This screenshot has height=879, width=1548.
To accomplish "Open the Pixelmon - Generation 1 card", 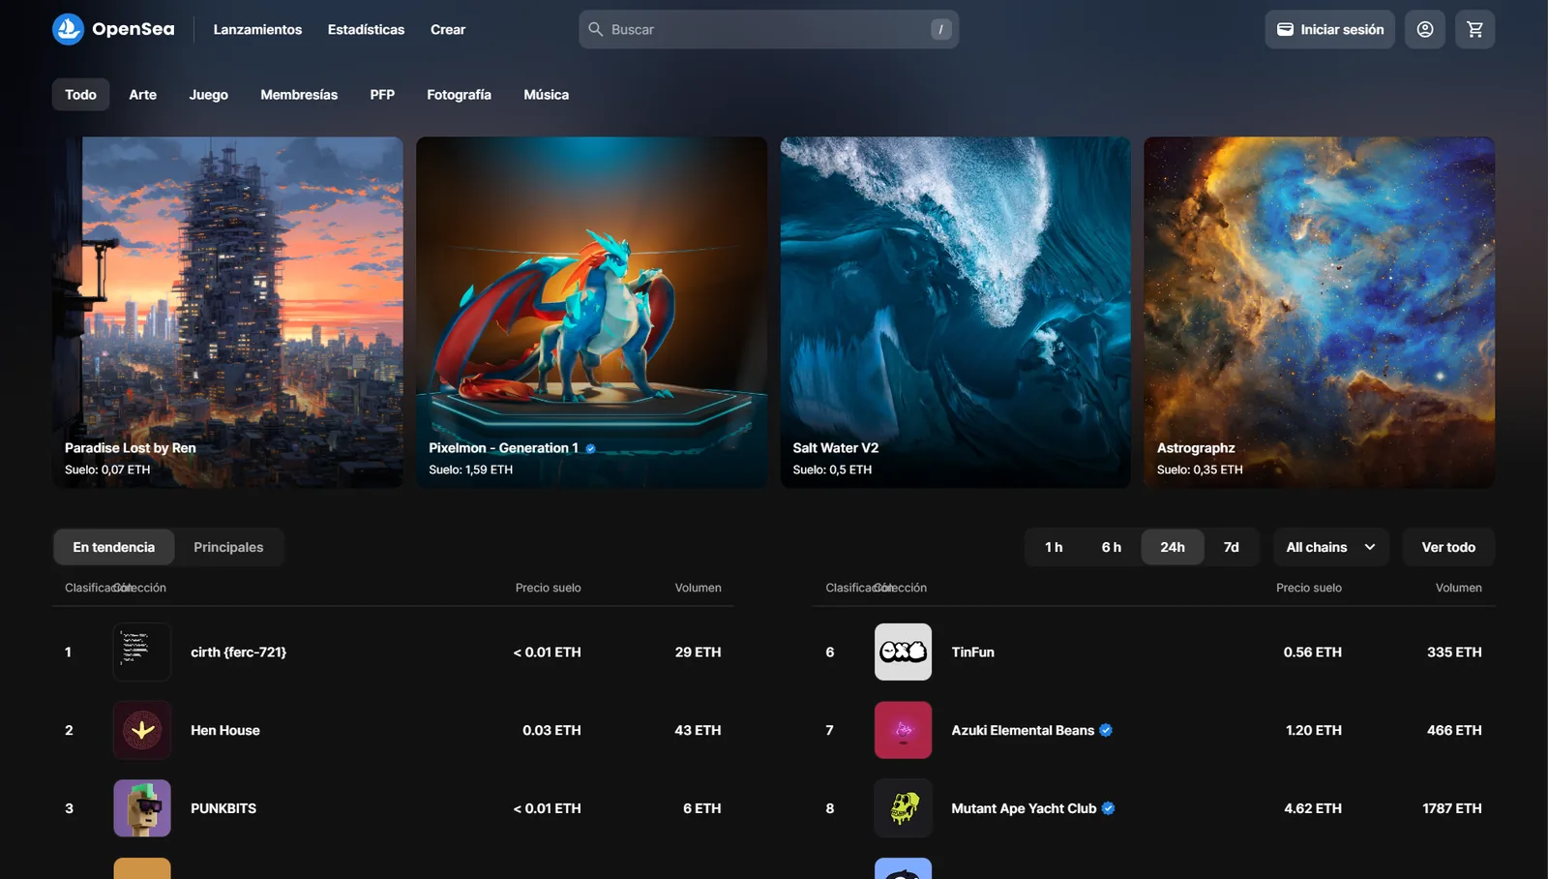I will tap(592, 312).
